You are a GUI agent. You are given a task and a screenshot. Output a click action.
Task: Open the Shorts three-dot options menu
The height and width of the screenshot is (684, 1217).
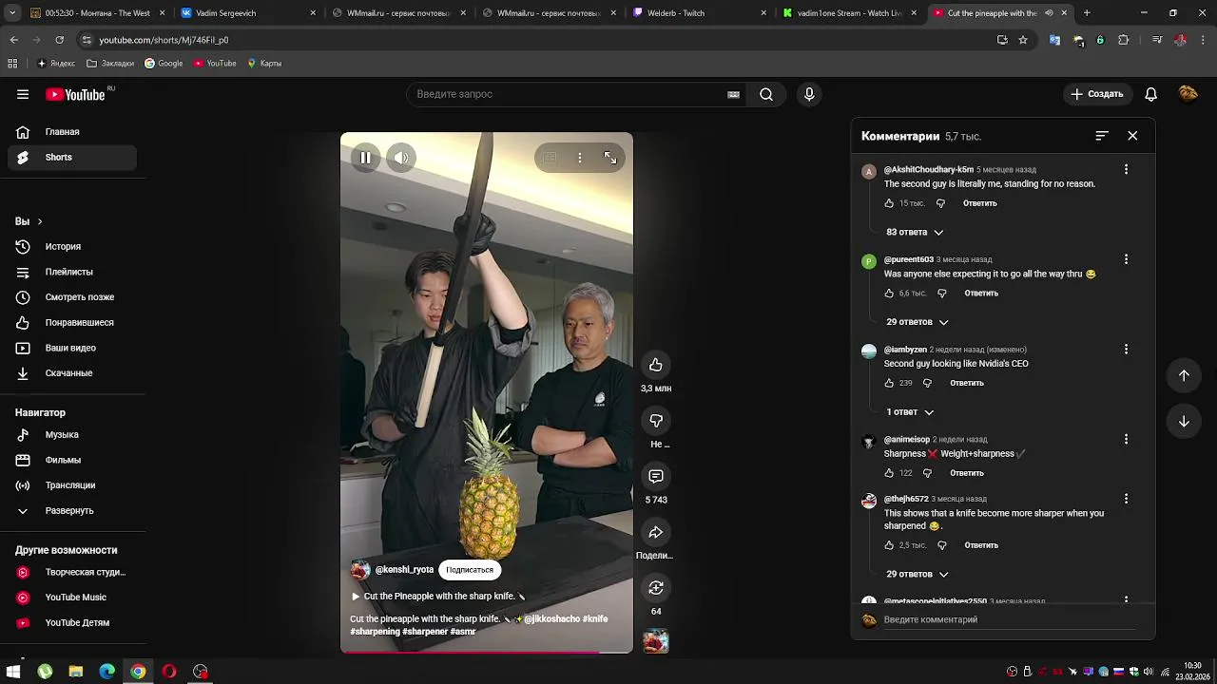[580, 158]
